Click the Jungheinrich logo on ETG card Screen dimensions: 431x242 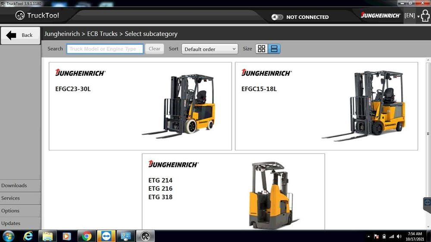173,164
